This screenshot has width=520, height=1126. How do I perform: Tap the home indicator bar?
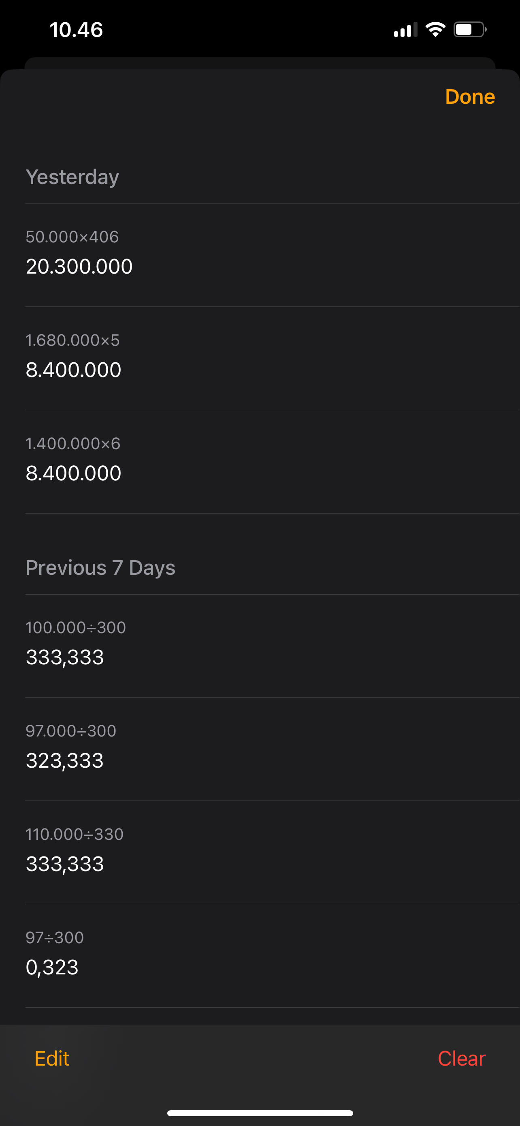click(260, 1113)
